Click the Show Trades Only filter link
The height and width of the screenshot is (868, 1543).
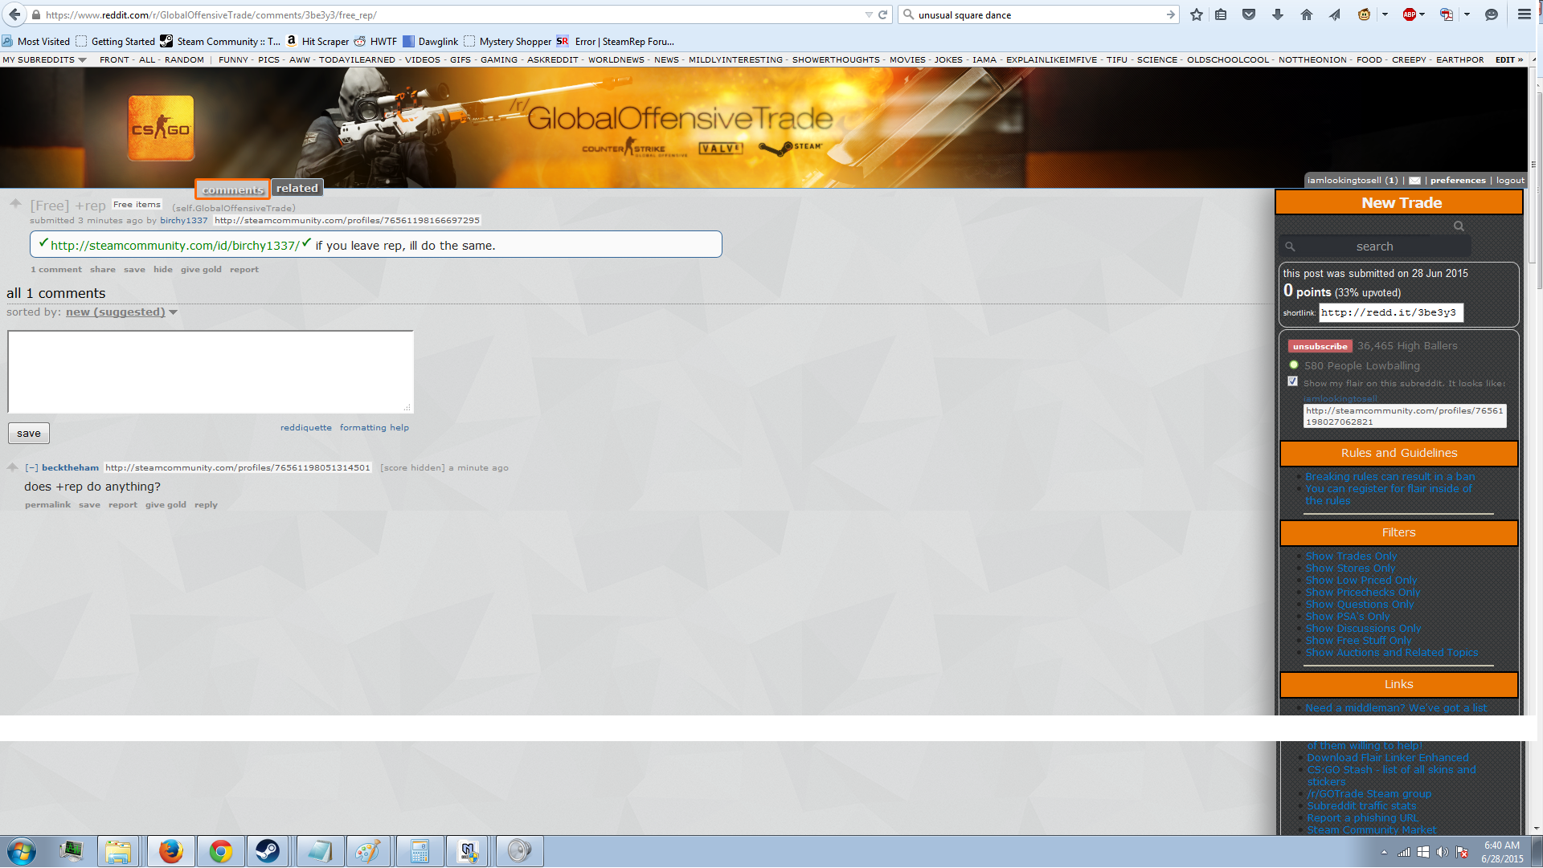point(1350,556)
